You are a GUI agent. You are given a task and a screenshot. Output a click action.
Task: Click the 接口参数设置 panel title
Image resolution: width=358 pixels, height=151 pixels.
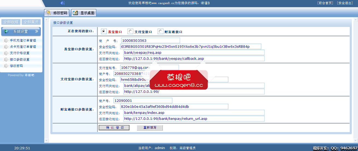(63, 23)
